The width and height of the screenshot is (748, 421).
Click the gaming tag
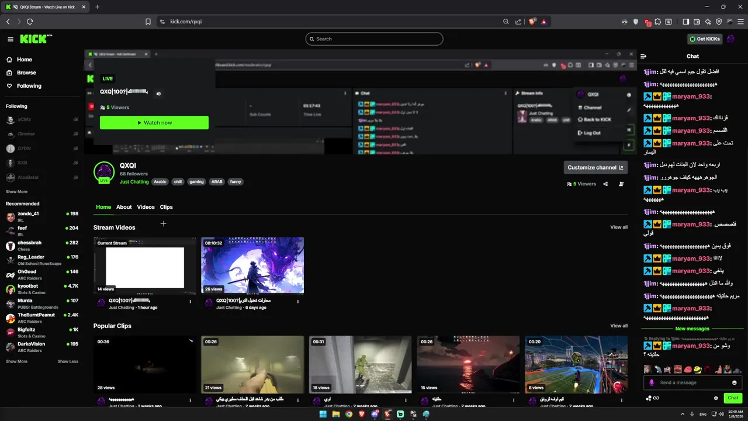[197, 182]
